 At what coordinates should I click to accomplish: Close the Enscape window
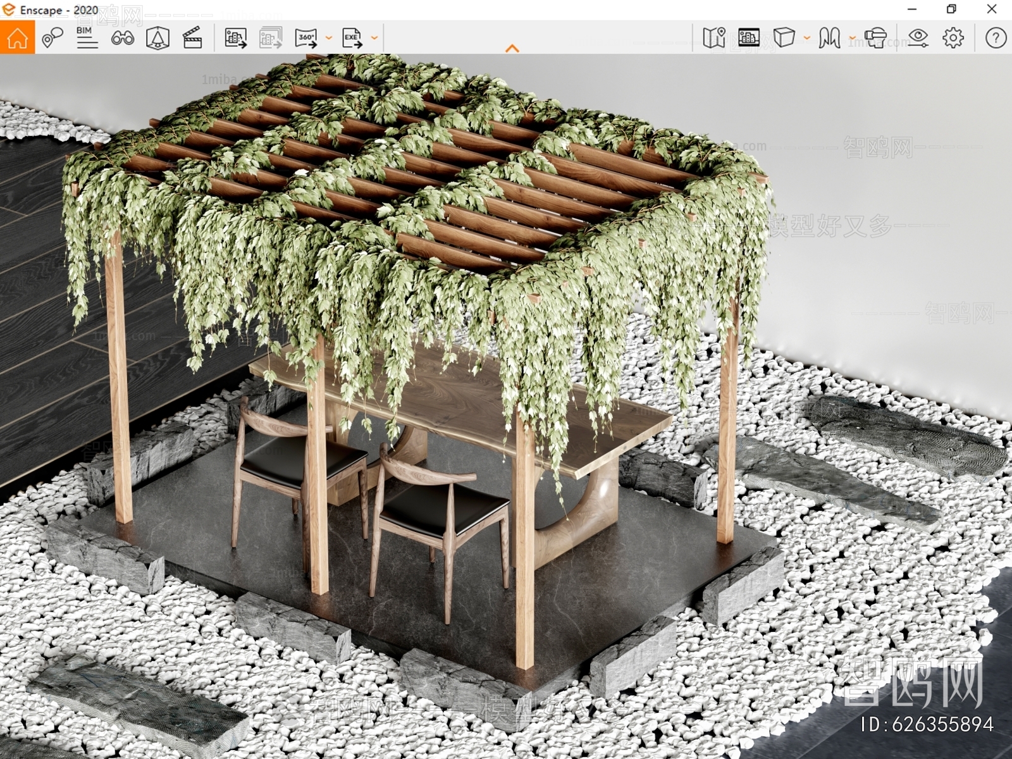click(x=992, y=9)
